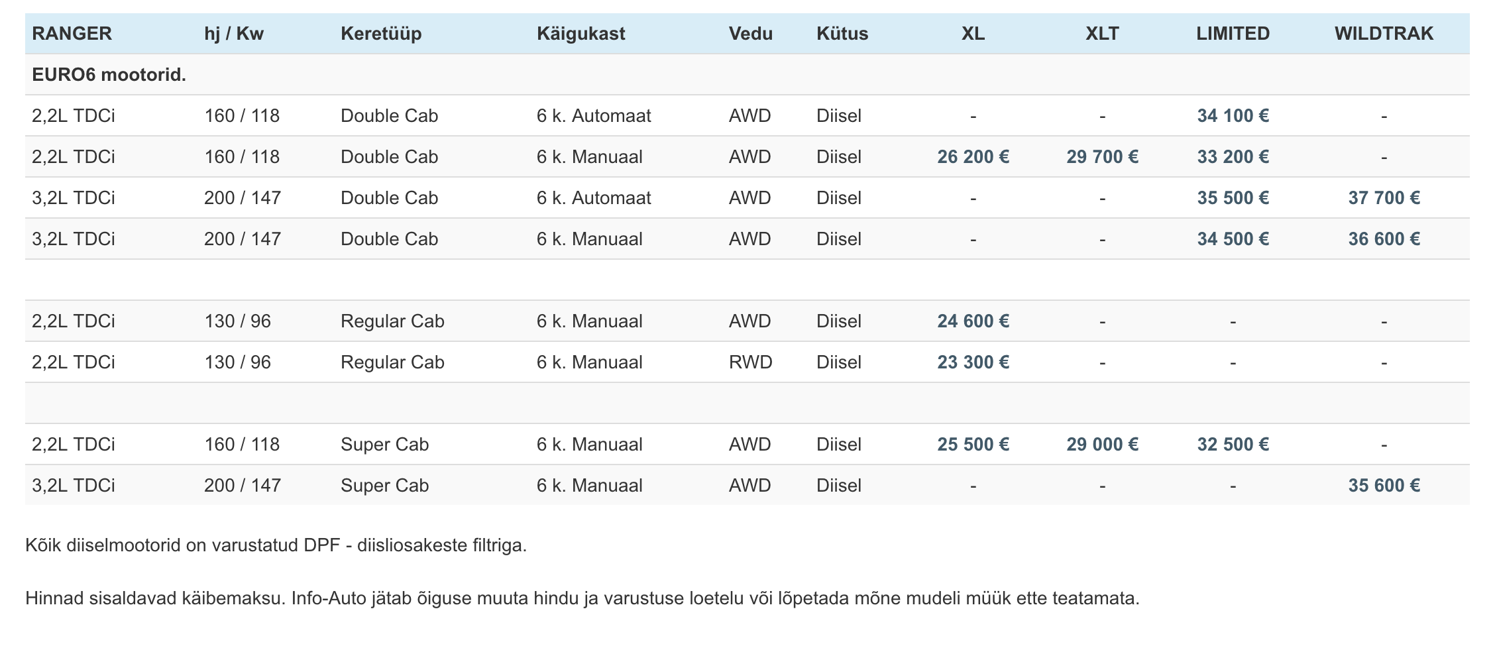Open the 36 600 € Wildtrak price
The width and height of the screenshot is (1495, 656).
1384,239
